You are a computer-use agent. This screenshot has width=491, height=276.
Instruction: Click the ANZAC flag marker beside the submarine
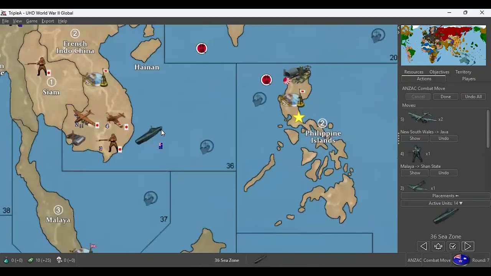click(161, 146)
